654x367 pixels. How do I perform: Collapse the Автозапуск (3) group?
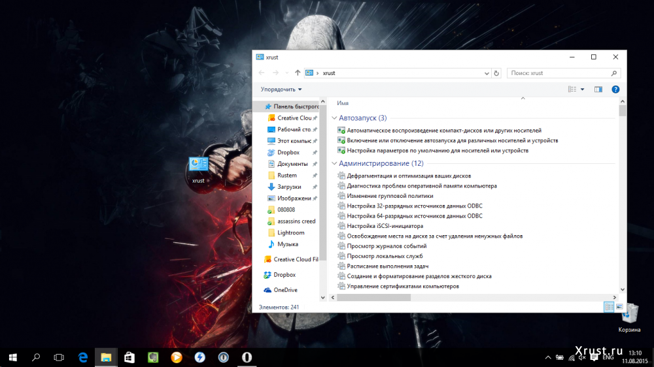[x=334, y=118]
